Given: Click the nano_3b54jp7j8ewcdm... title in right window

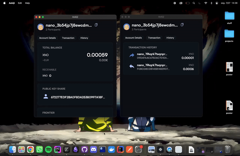Looking at the screenshot, I should (x=155, y=25).
